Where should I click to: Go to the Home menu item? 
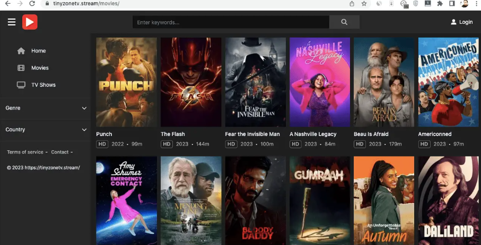coord(39,51)
